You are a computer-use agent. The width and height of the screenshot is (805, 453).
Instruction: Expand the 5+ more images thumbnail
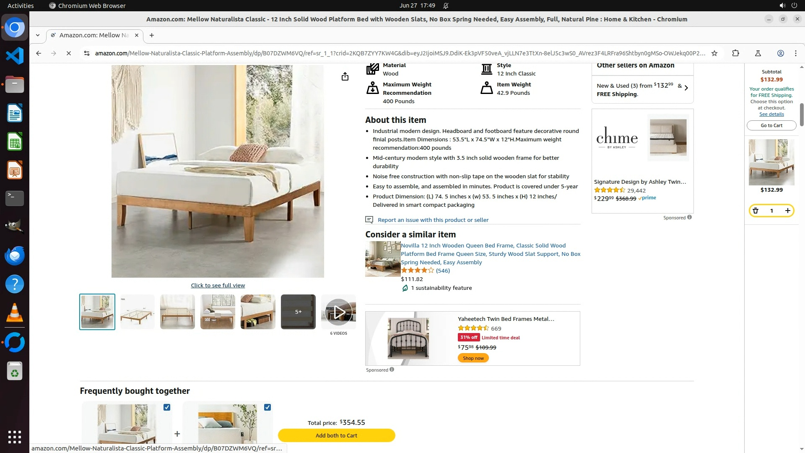(x=298, y=312)
